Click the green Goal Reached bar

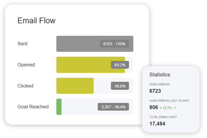tap(59, 107)
